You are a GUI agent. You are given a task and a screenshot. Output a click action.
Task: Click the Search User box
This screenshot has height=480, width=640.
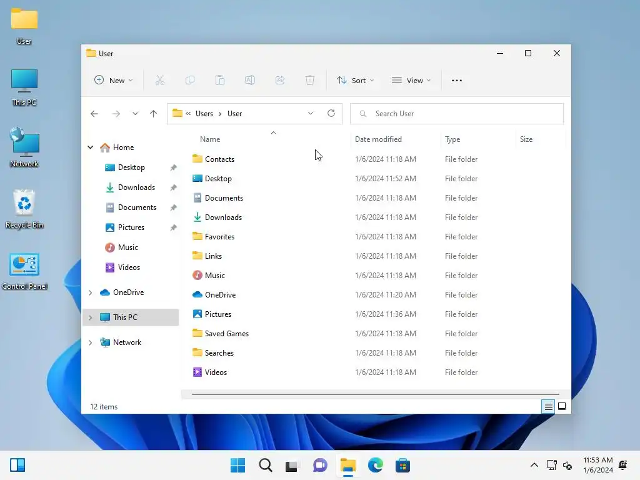pyautogui.click(x=457, y=114)
